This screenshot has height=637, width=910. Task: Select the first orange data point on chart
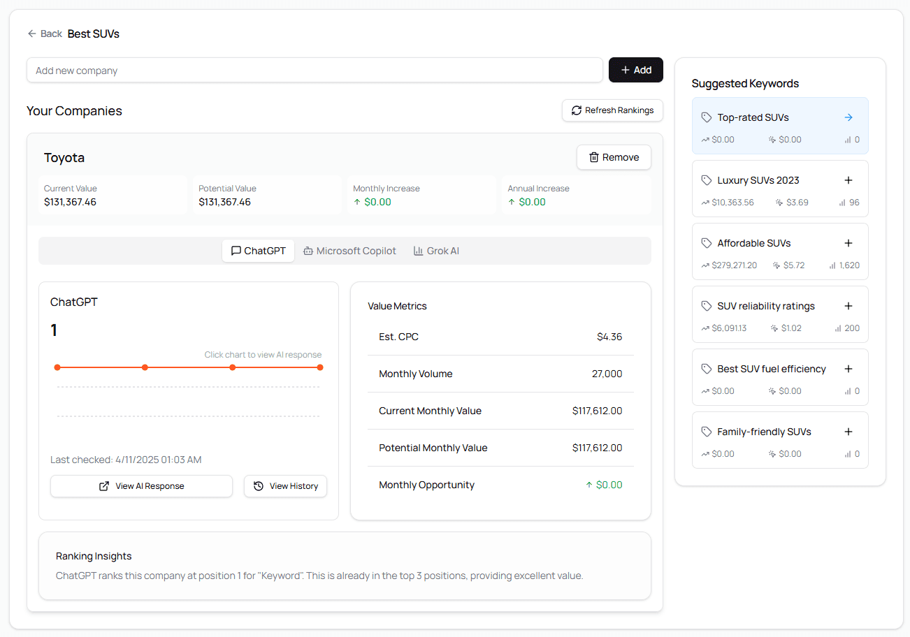coord(57,367)
